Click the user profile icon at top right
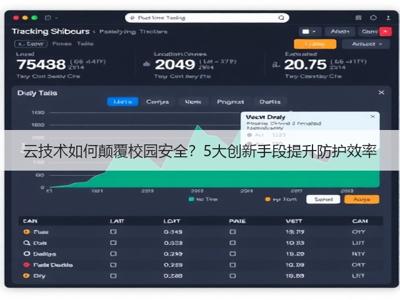 [388, 17]
